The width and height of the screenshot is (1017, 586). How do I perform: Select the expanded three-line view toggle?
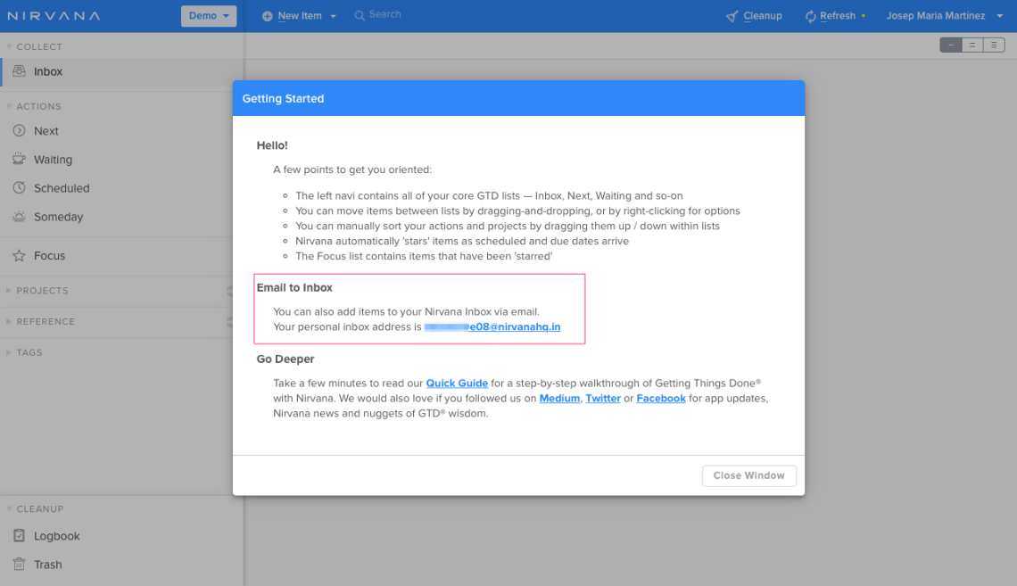click(x=994, y=45)
